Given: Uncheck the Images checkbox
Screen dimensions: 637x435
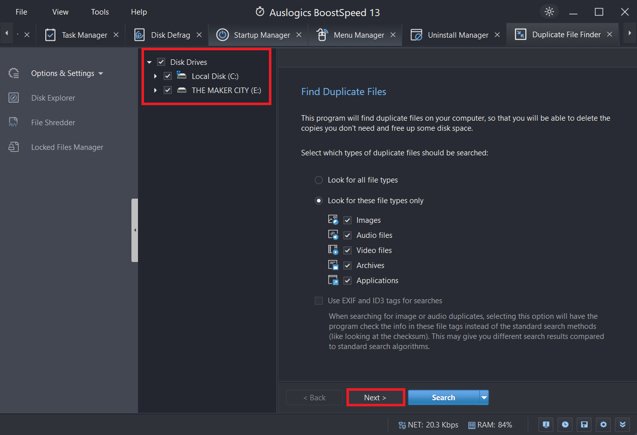Looking at the screenshot, I should tap(347, 220).
